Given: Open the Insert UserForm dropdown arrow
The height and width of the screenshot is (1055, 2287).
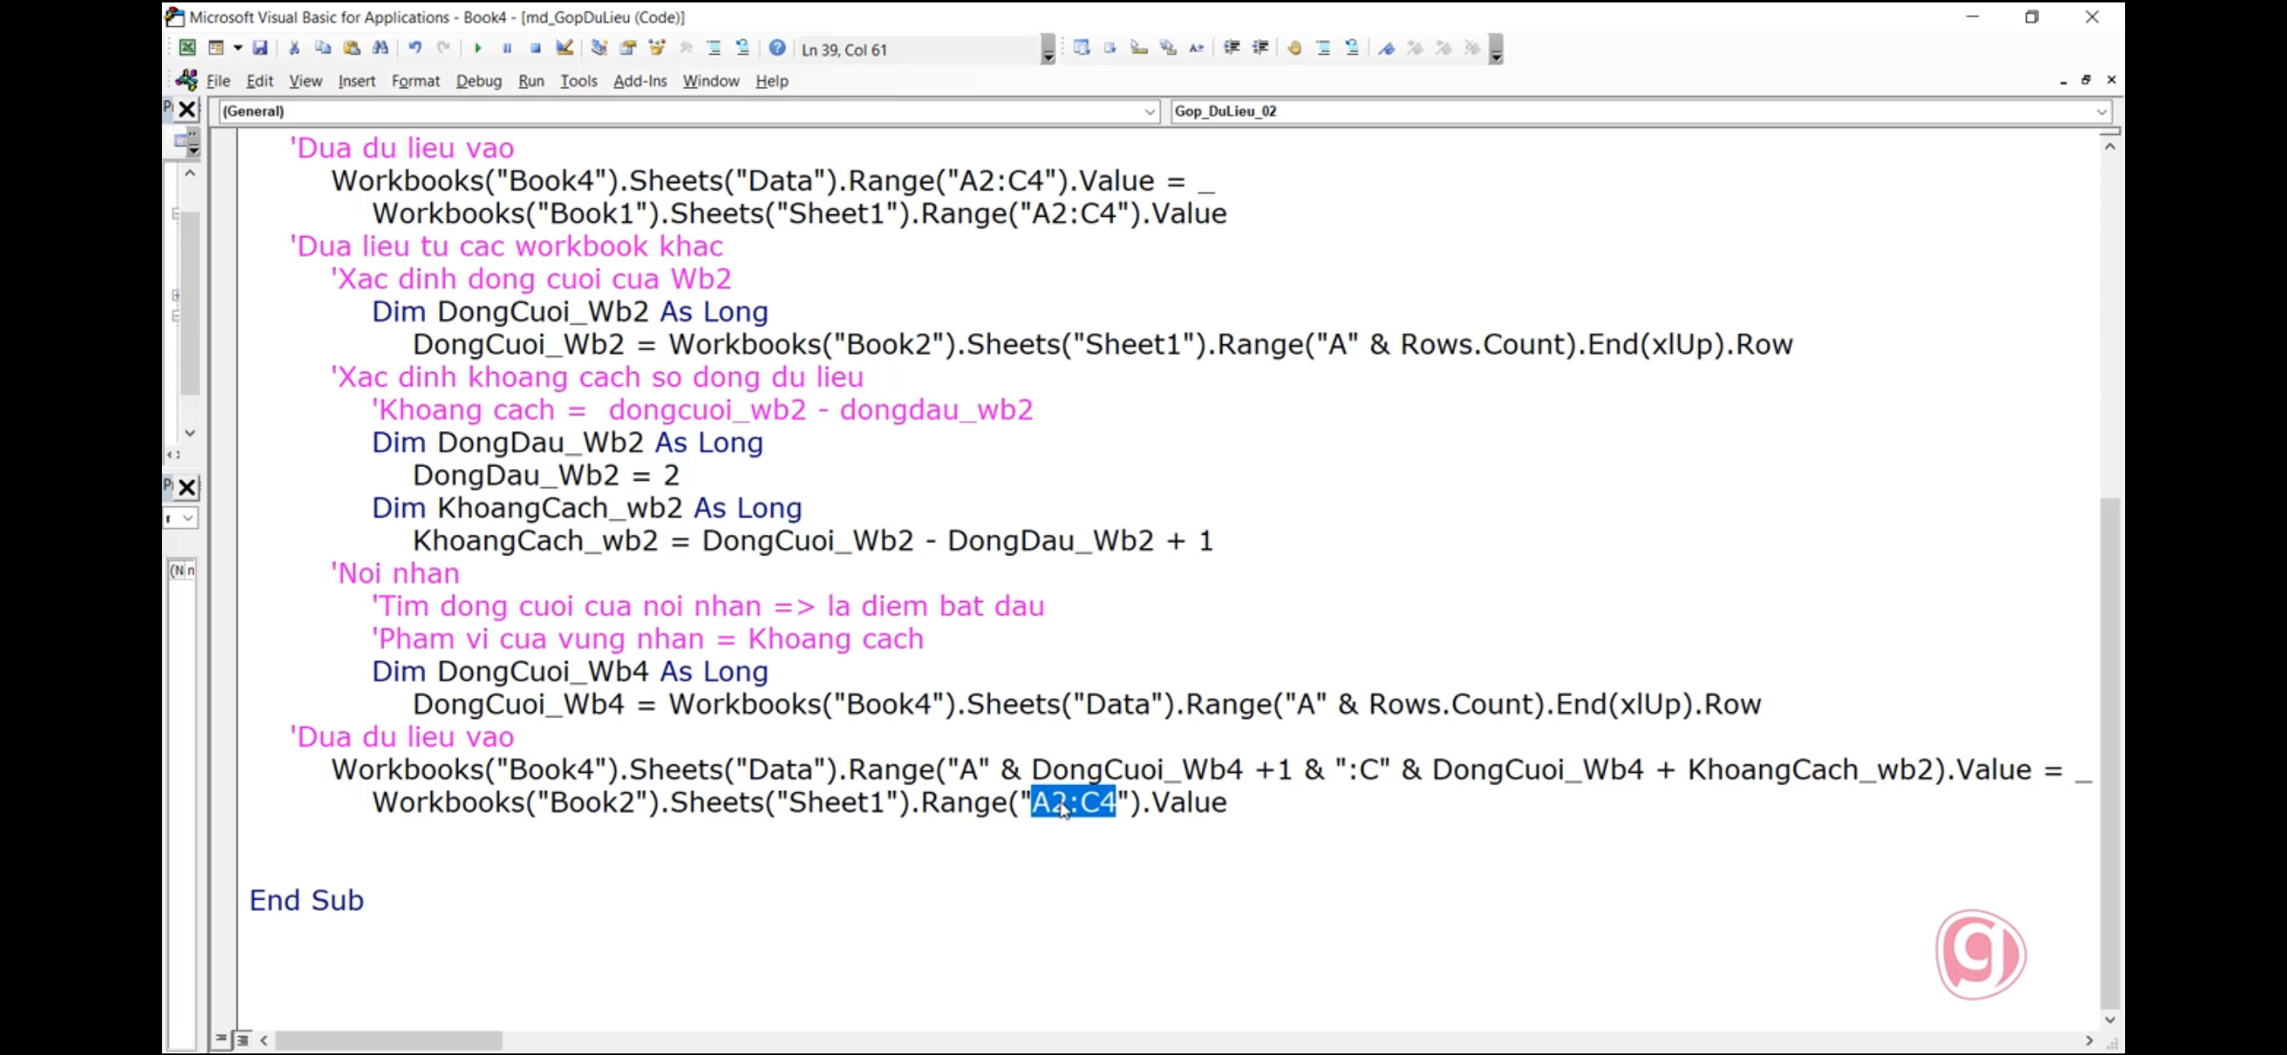Looking at the screenshot, I should 238,49.
